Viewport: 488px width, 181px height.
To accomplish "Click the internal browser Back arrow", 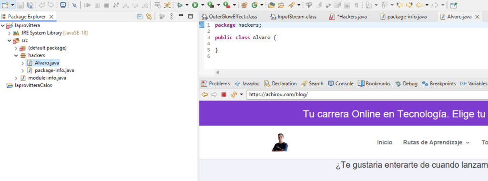I will pos(204,94).
